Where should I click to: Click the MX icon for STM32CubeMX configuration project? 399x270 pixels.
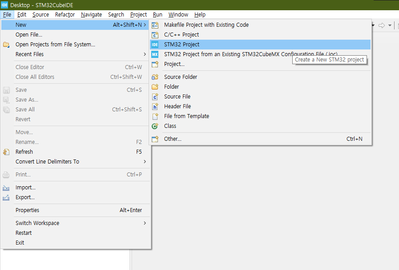click(155, 54)
